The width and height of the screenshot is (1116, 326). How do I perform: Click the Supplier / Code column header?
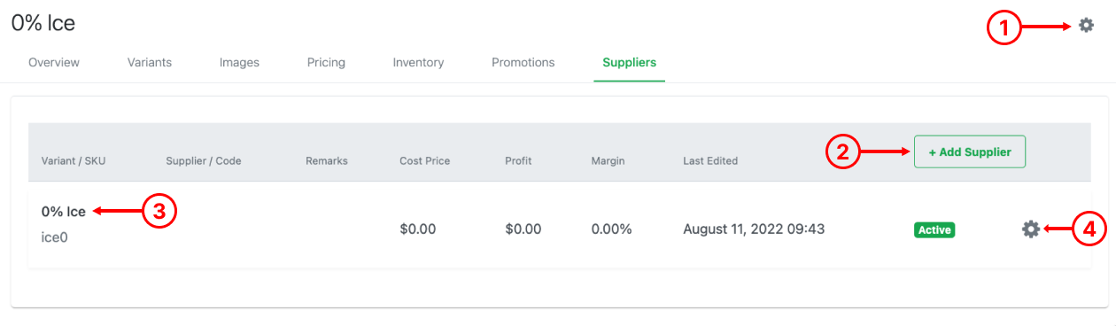coord(204,161)
